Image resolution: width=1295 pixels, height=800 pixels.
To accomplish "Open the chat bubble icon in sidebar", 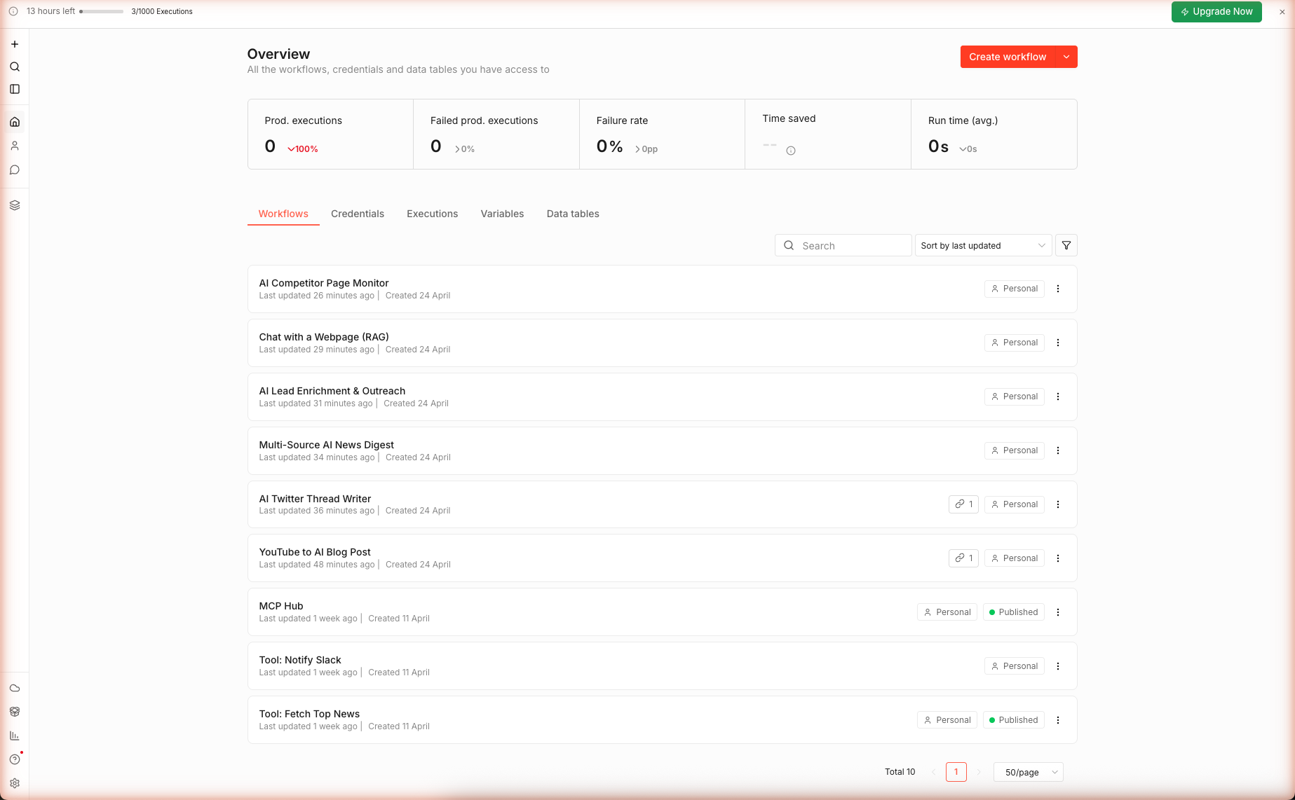I will click(15, 170).
